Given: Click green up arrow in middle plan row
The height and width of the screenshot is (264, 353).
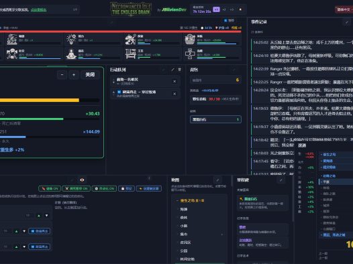Looking at the screenshot, I should tap(16, 231).
